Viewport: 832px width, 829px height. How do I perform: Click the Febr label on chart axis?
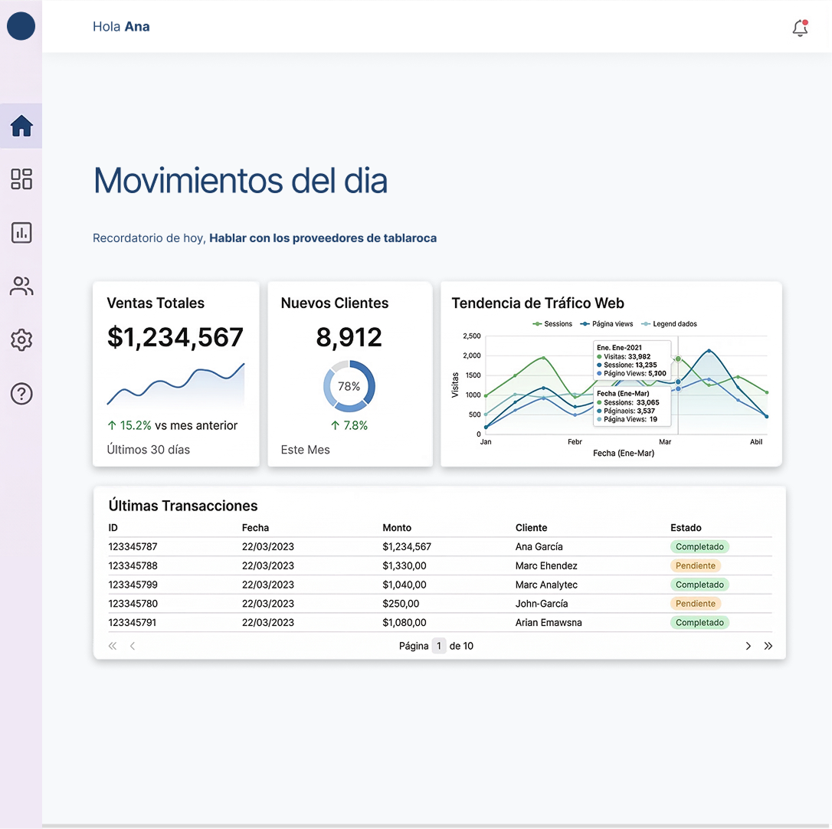coord(575,441)
